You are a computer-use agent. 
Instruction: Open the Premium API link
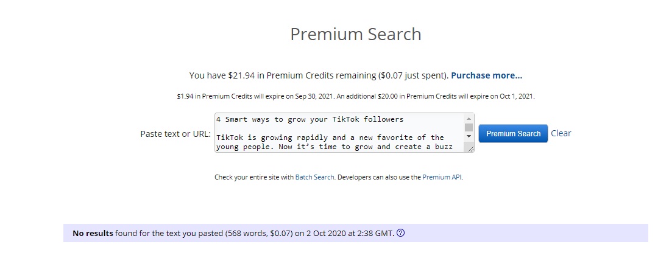(442, 177)
